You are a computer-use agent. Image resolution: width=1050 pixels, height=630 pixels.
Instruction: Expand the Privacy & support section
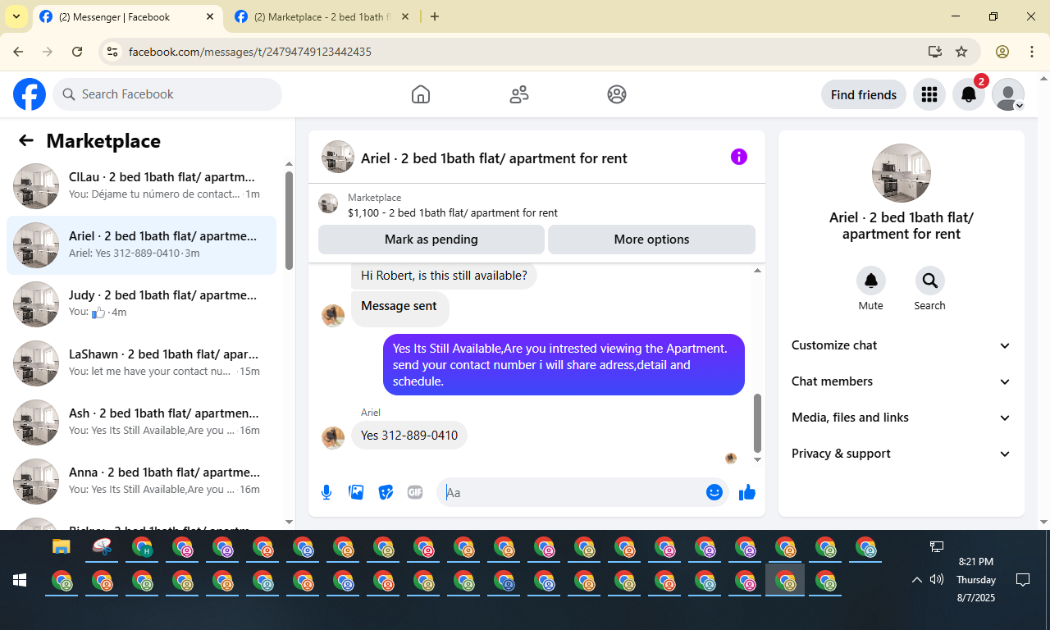pyautogui.click(x=902, y=454)
